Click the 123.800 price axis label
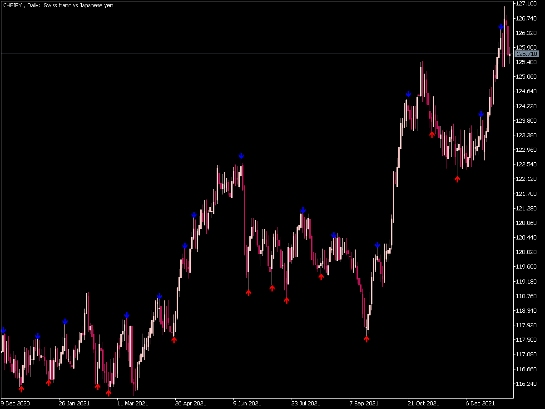This screenshot has height=409, width=545. pyautogui.click(x=527, y=120)
